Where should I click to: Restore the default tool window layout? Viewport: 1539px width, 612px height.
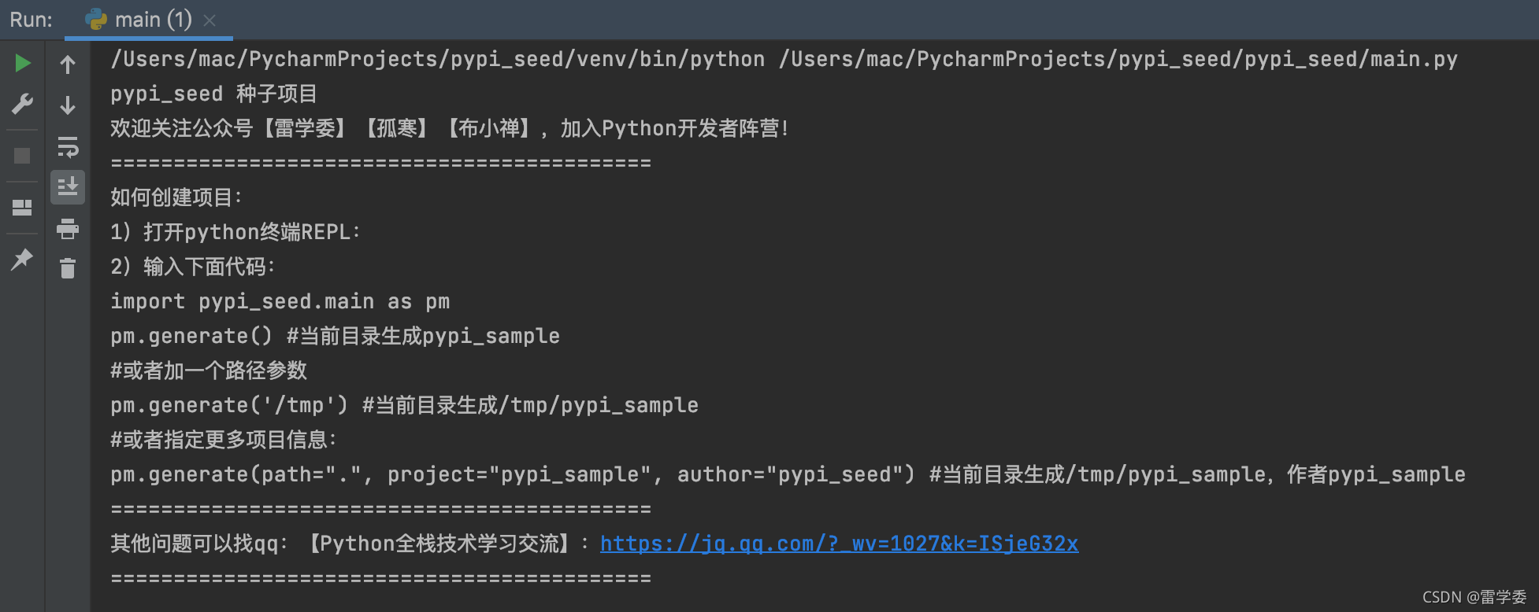tap(22, 208)
